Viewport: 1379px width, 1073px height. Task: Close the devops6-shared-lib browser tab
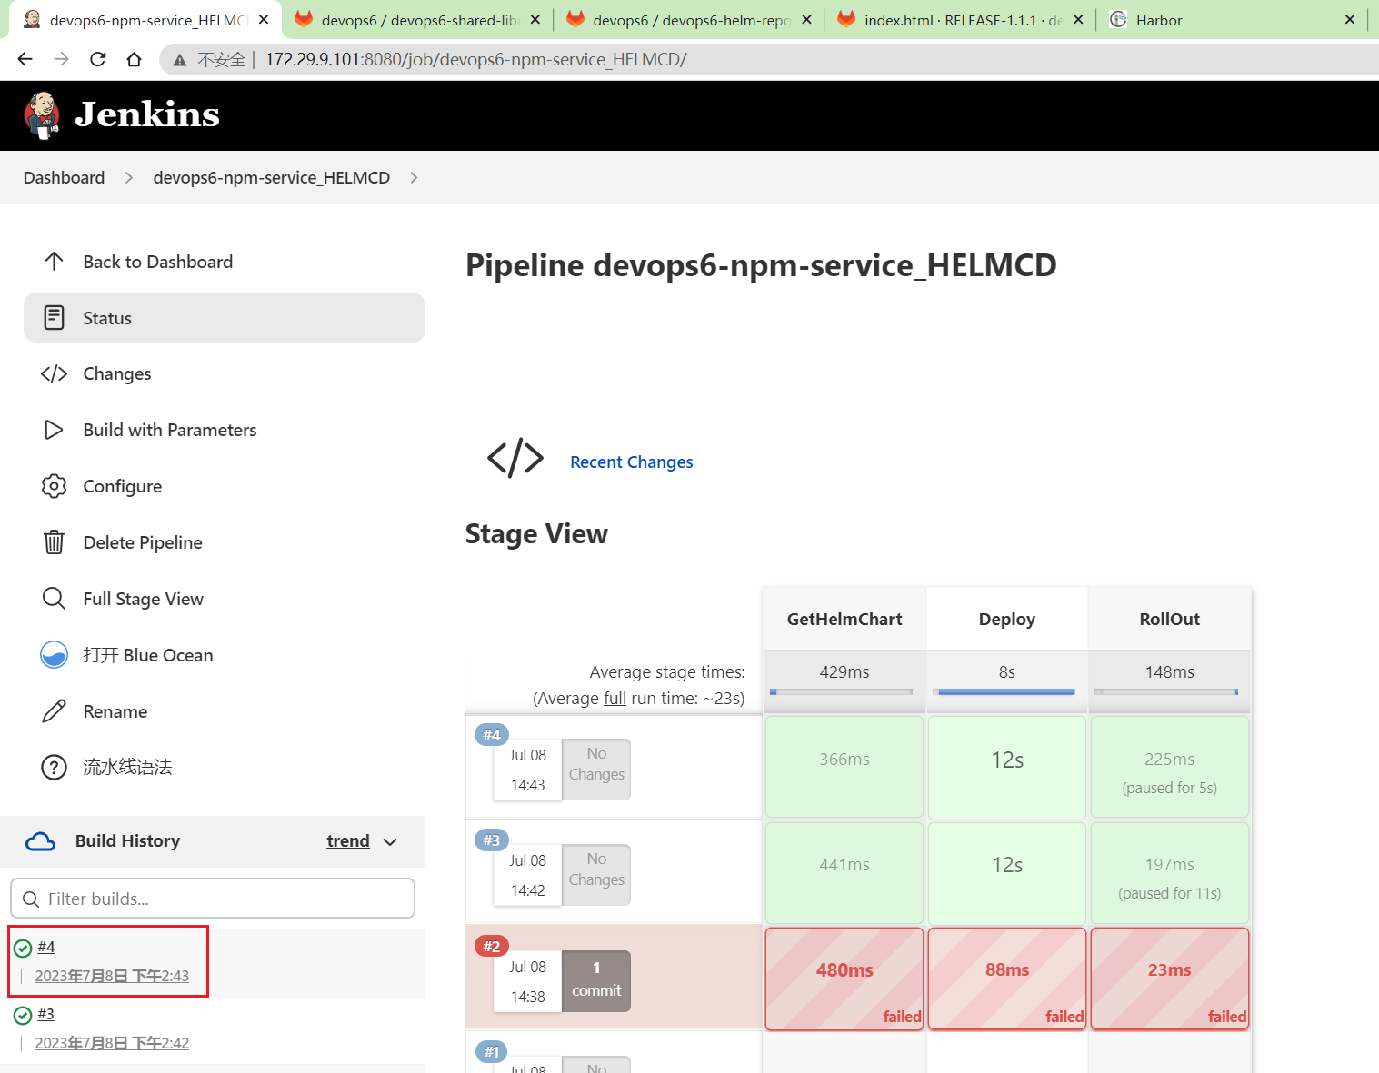535,19
